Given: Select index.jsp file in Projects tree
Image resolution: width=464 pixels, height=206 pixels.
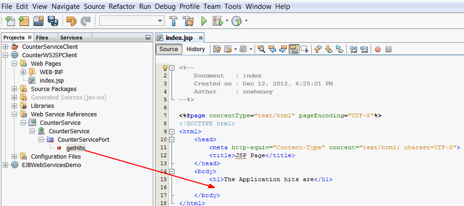Looking at the screenshot, I should 52,81.
